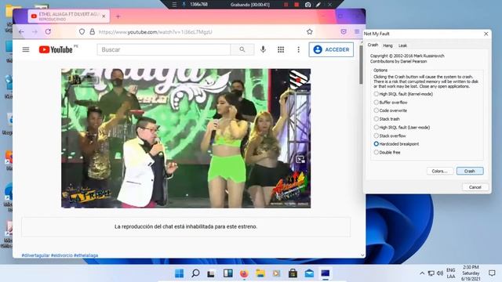The width and height of the screenshot is (502, 282).
Task: Switch to the Leak tab
Action: click(x=402, y=45)
